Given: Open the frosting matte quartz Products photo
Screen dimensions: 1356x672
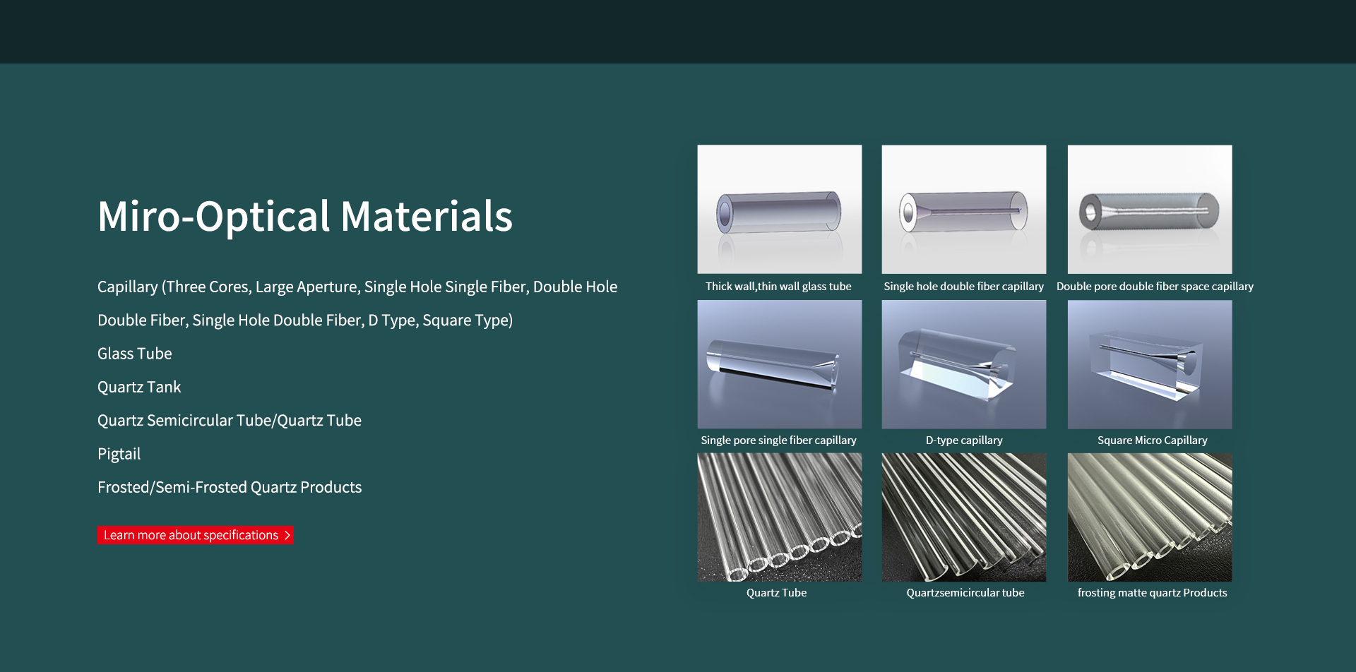Looking at the screenshot, I should (1150, 517).
